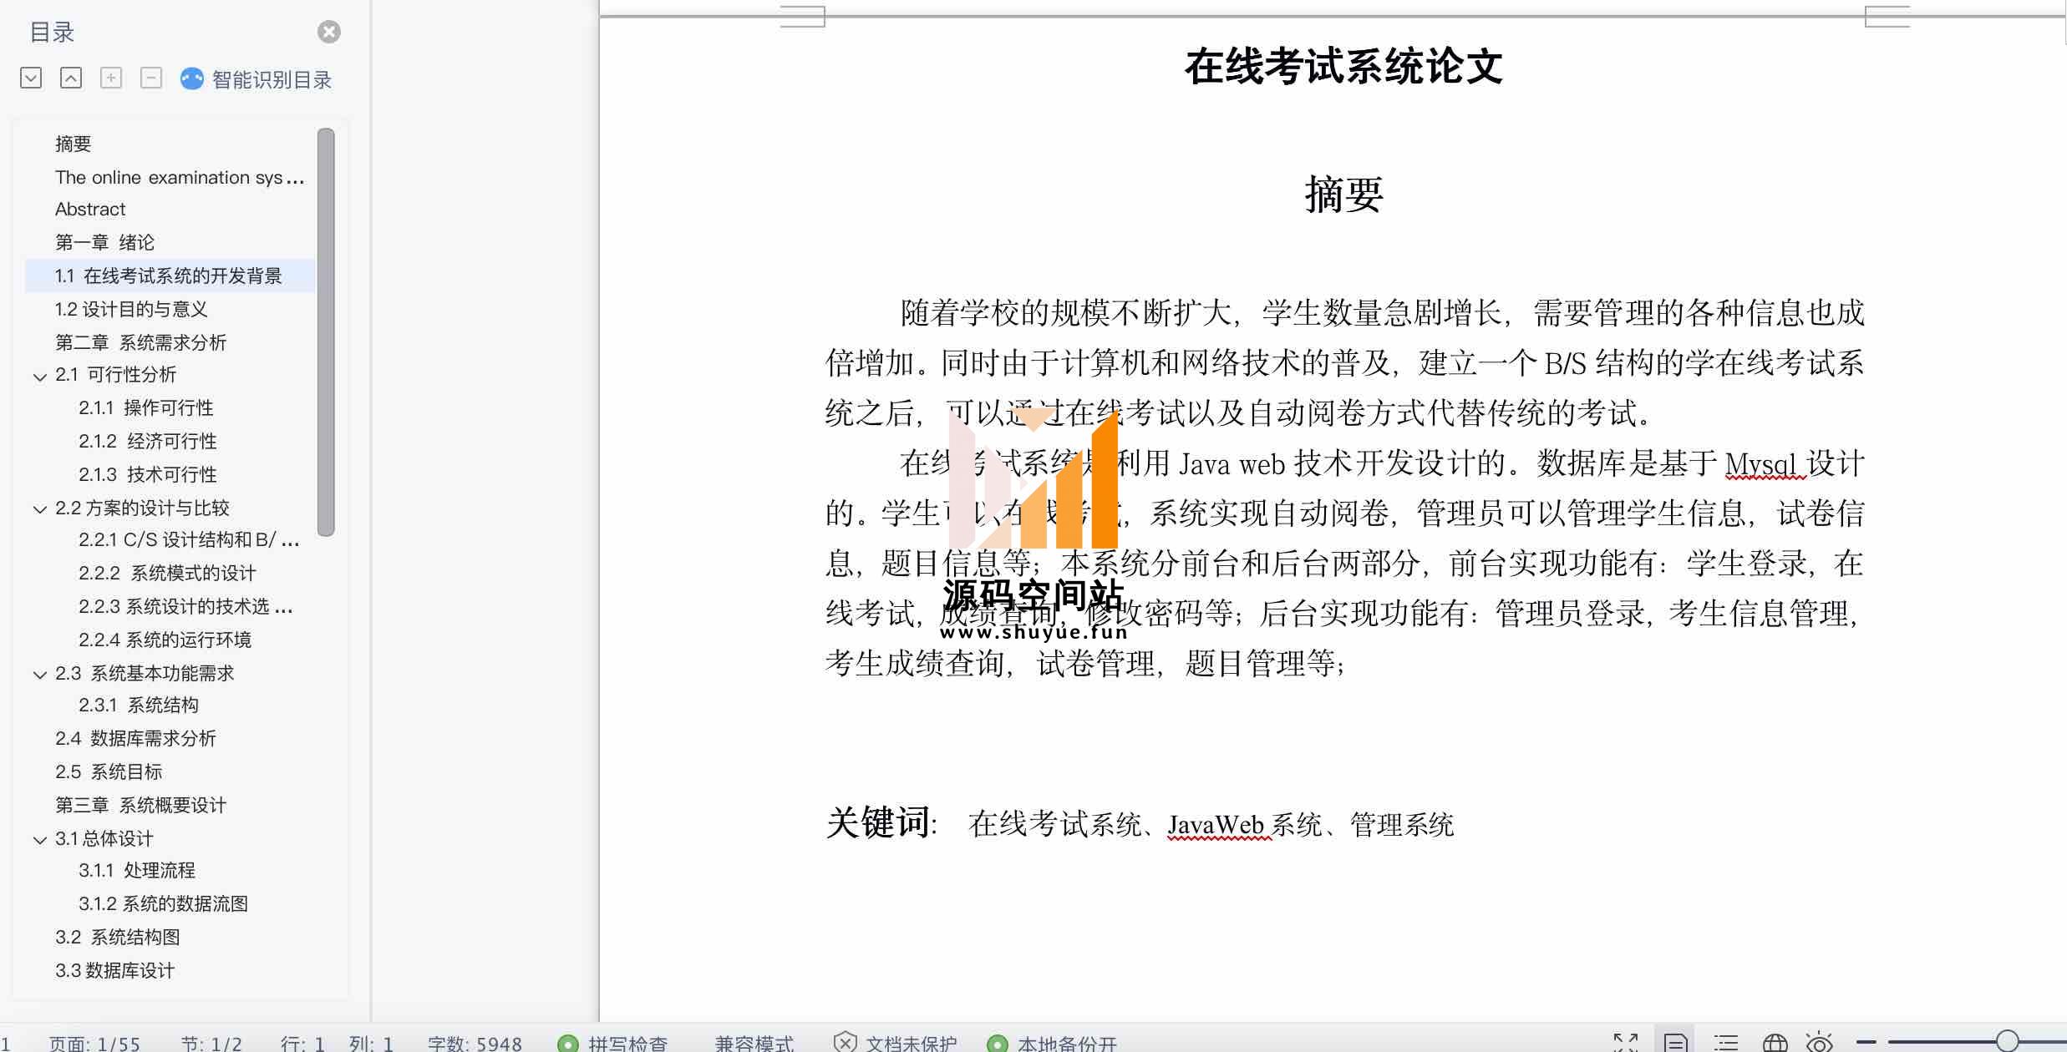Click the underlined word JavaWeb

[1216, 825]
